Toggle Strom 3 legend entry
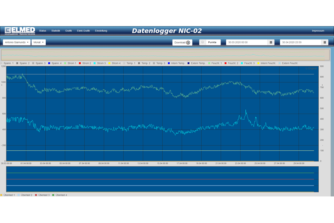Viewport: 334px width, 223px height. pyautogui.click(x=101, y=63)
